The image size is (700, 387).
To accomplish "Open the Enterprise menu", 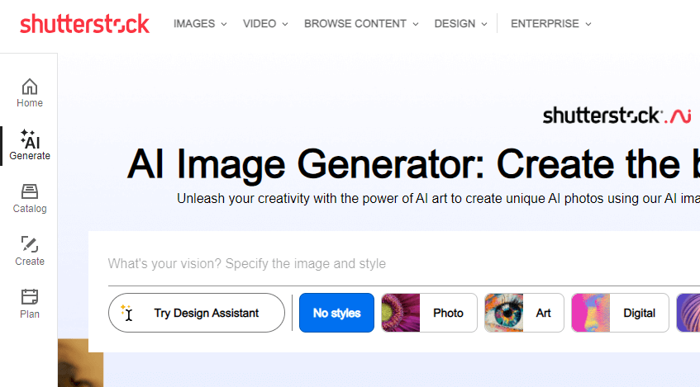I will tap(551, 24).
